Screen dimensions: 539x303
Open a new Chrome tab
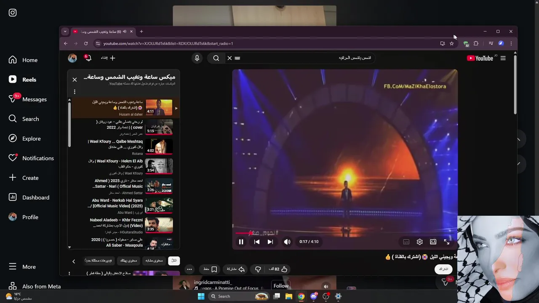(141, 32)
